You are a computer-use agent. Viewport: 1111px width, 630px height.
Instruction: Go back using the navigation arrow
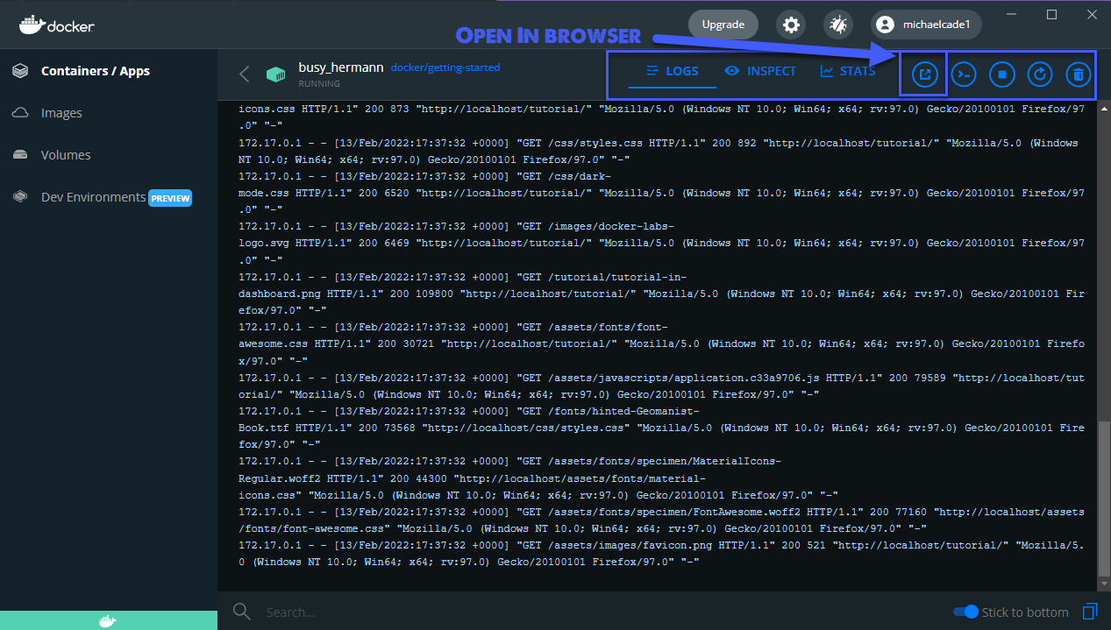click(244, 74)
